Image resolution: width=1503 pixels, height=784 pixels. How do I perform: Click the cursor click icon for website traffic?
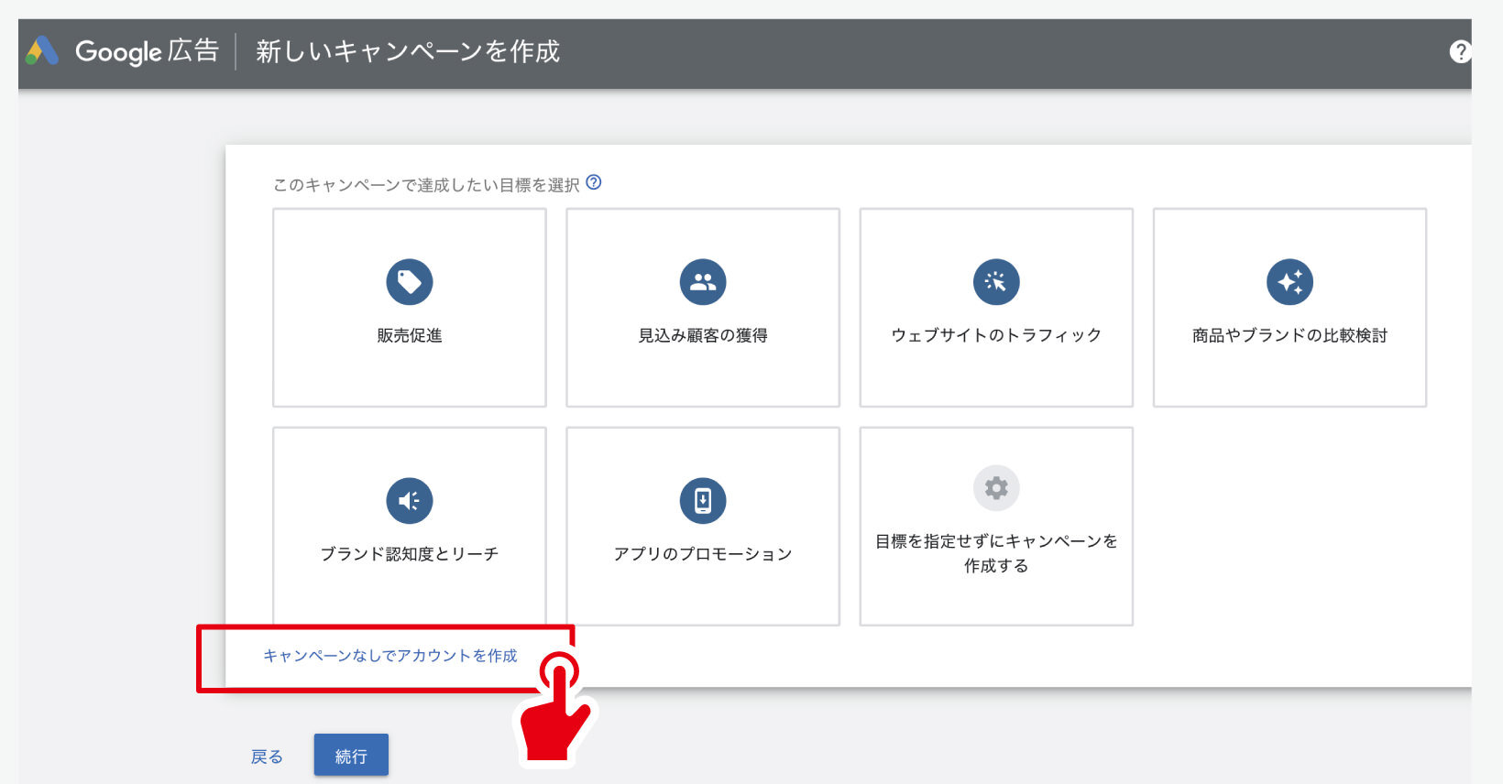point(996,282)
